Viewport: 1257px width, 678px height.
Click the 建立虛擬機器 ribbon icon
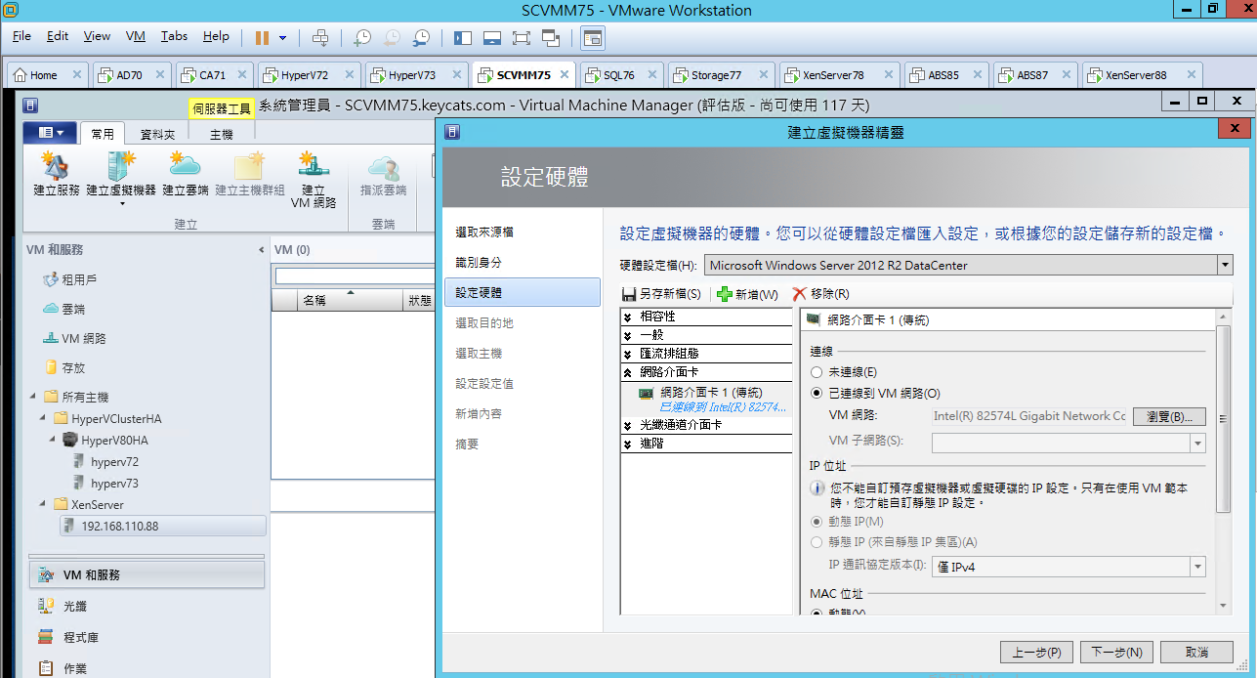tap(121, 177)
